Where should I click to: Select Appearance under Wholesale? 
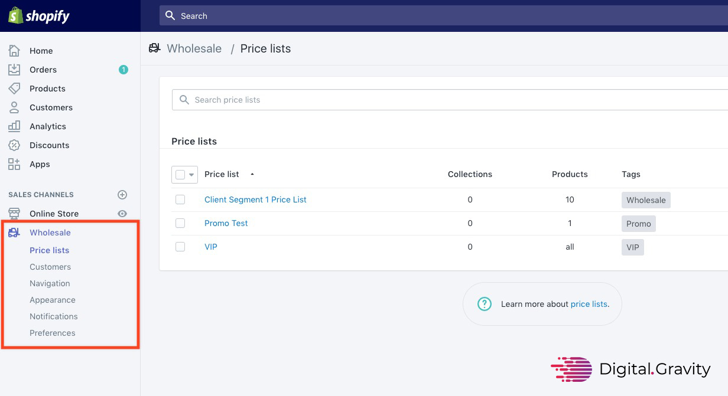[x=53, y=300]
